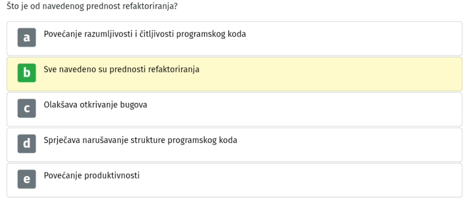Choose answer text "Olakšava otkrivanje bugova"
The image size is (465, 200).
click(x=96, y=105)
